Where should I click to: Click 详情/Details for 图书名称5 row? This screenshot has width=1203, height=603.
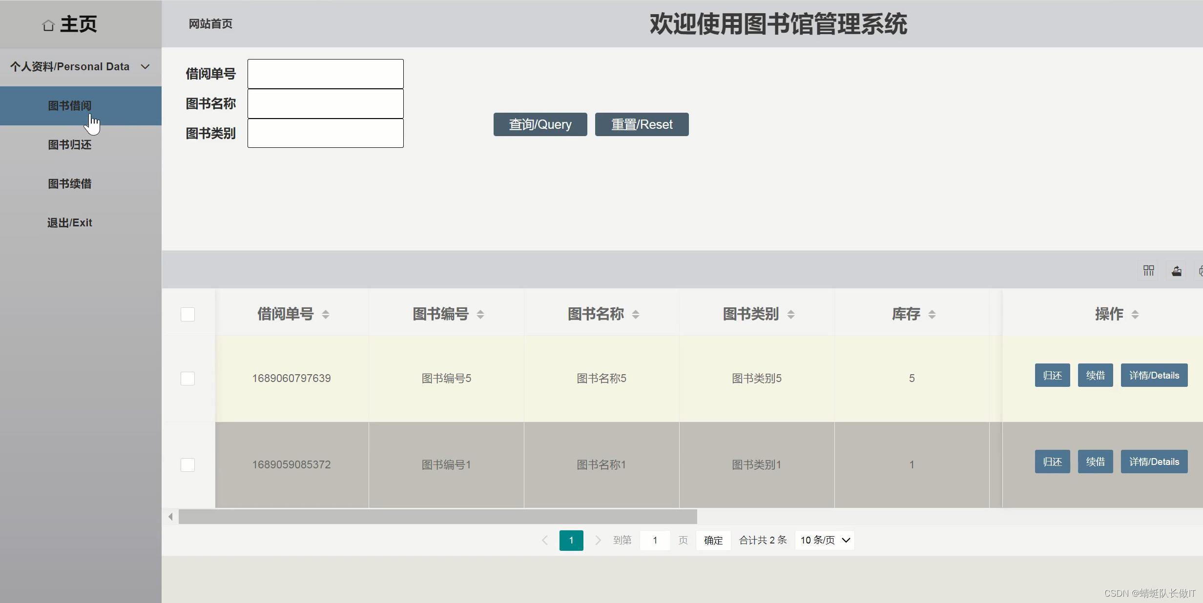click(x=1154, y=375)
